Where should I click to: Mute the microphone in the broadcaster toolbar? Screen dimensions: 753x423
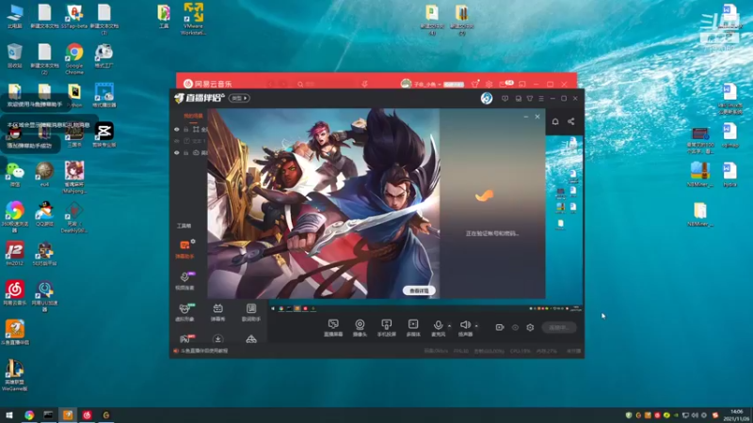438,327
